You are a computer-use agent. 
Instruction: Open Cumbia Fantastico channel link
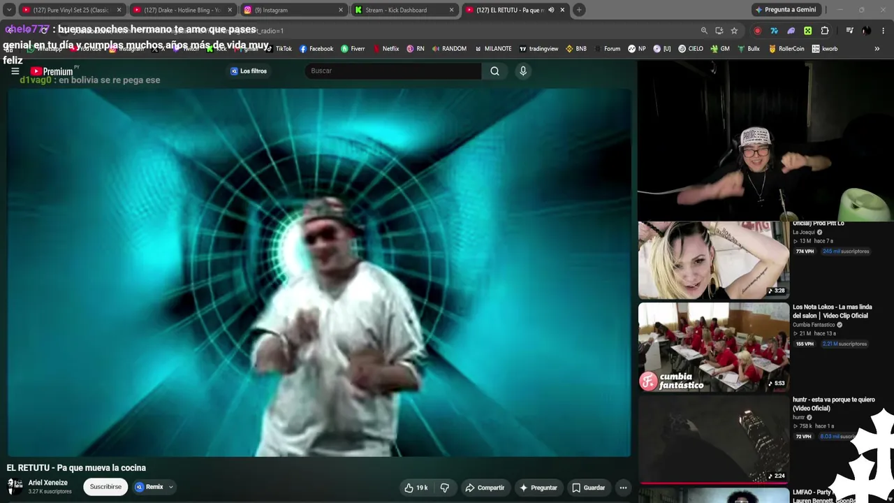[x=814, y=325]
